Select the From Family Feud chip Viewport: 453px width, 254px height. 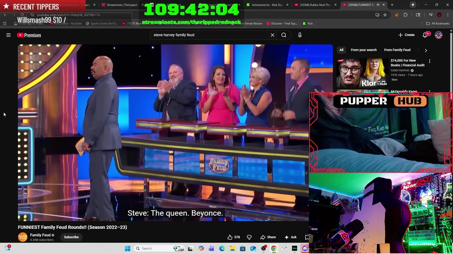(397, 50)
